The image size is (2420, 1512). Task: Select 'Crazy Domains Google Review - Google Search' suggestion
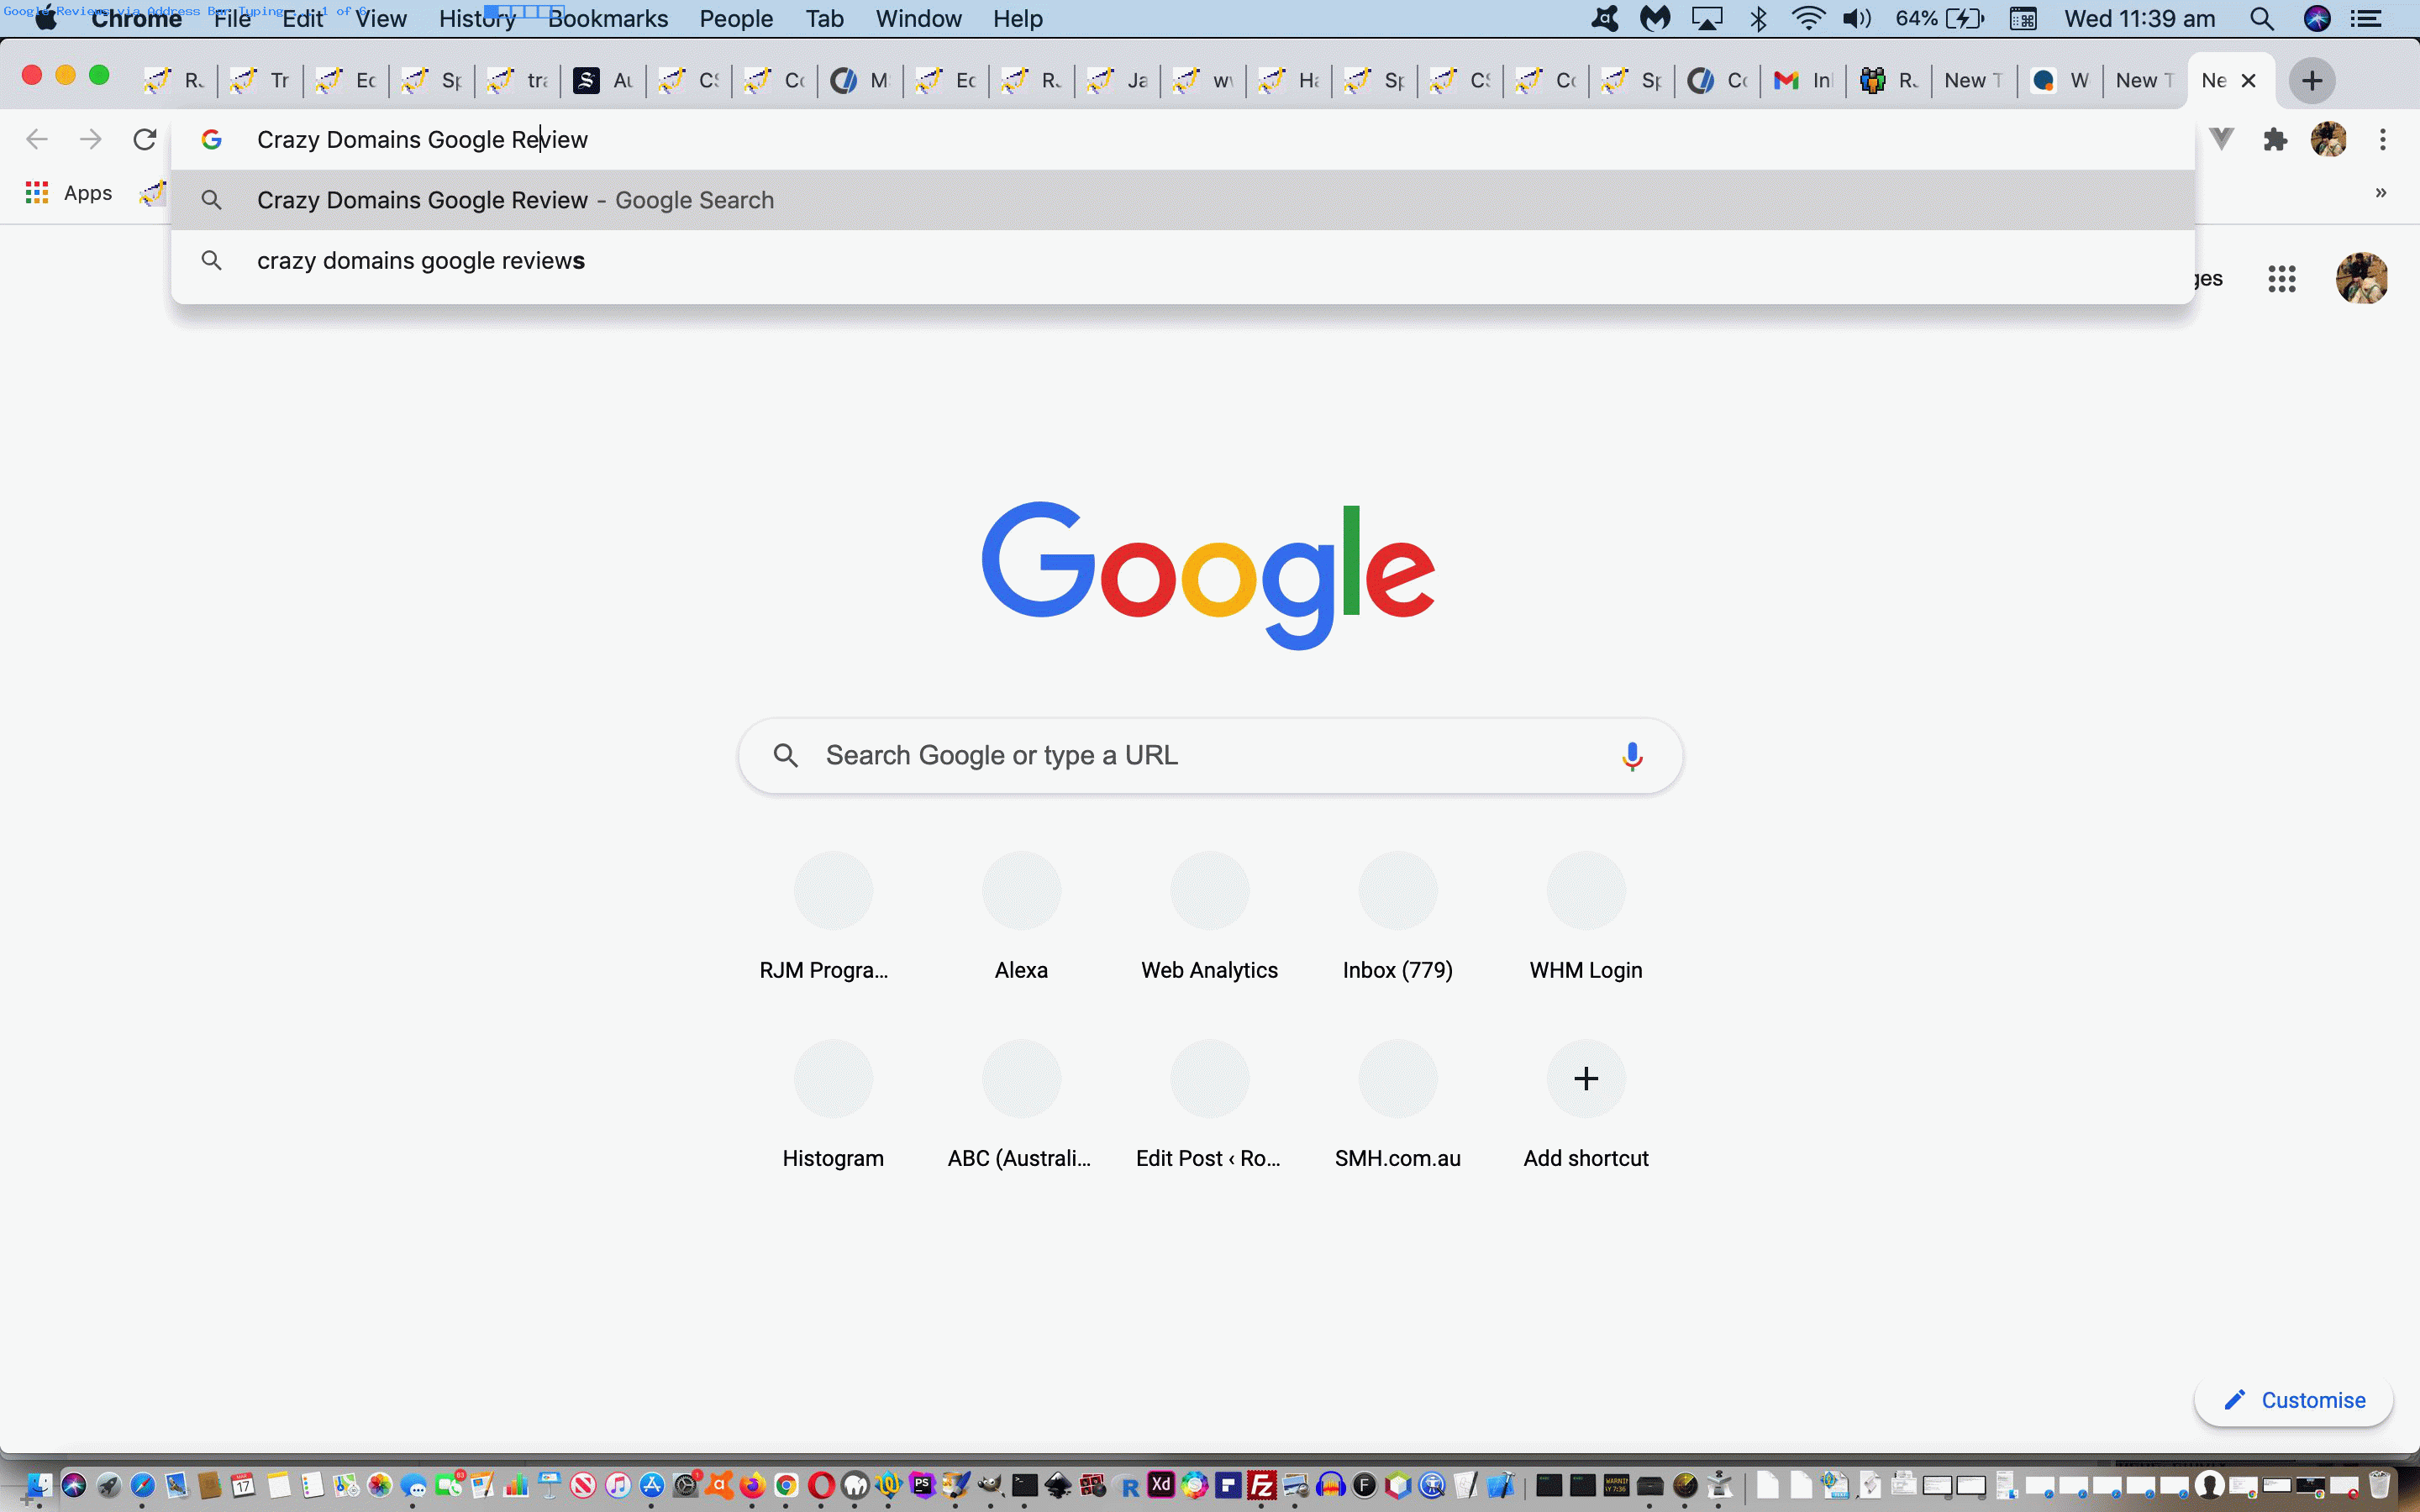[1183, 200]
